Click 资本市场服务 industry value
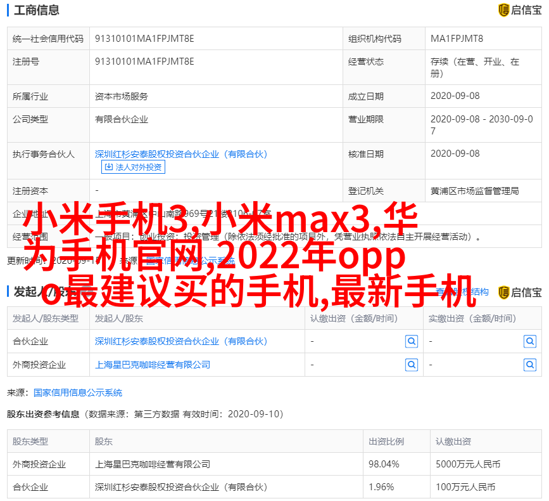 (121, 96)
